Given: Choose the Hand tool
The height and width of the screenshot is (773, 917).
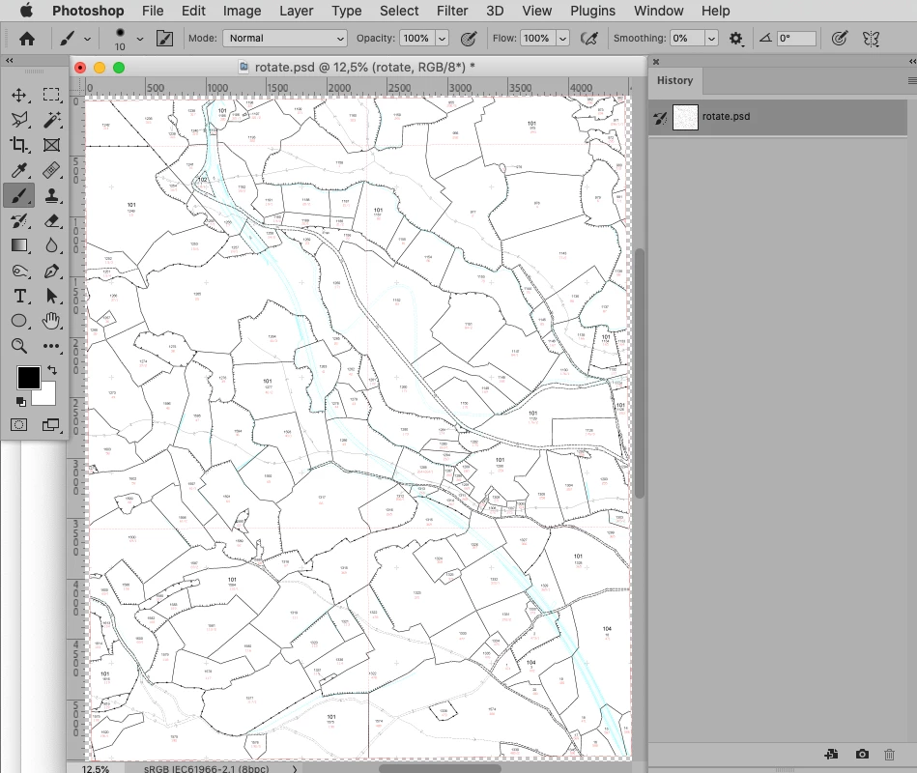Looking at the screenshot, I should 51,321.
